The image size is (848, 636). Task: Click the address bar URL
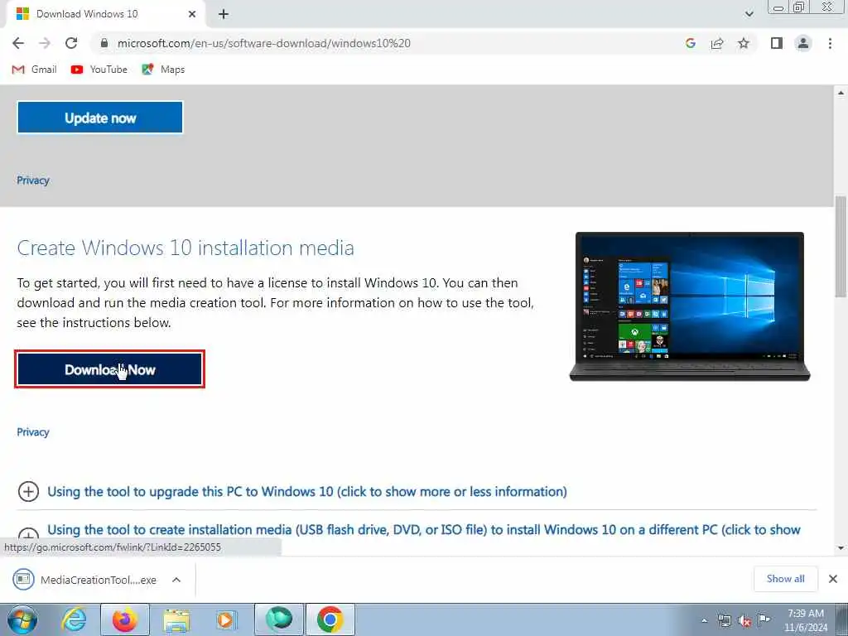(264, 43)
